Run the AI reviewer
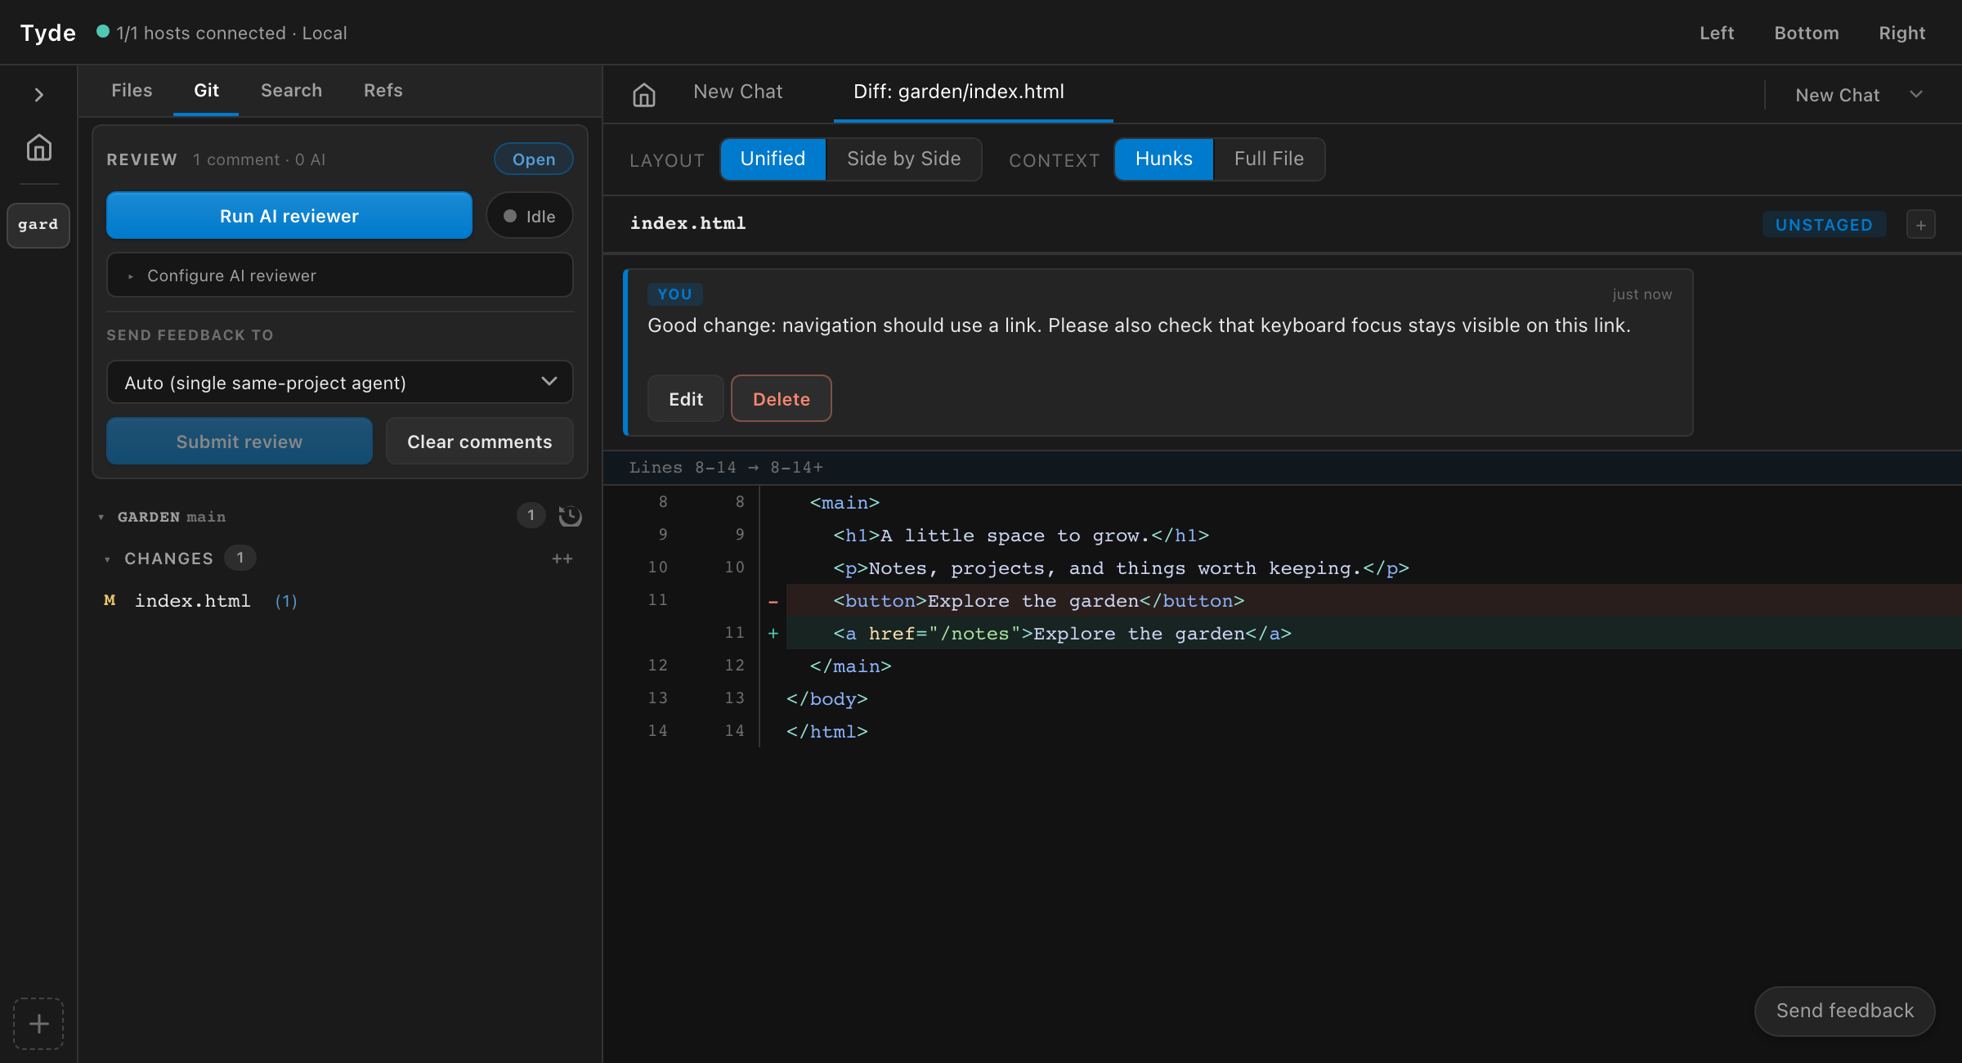Image resolution: width=1962 pixels, height=1063 pixels. coord(289,216)
